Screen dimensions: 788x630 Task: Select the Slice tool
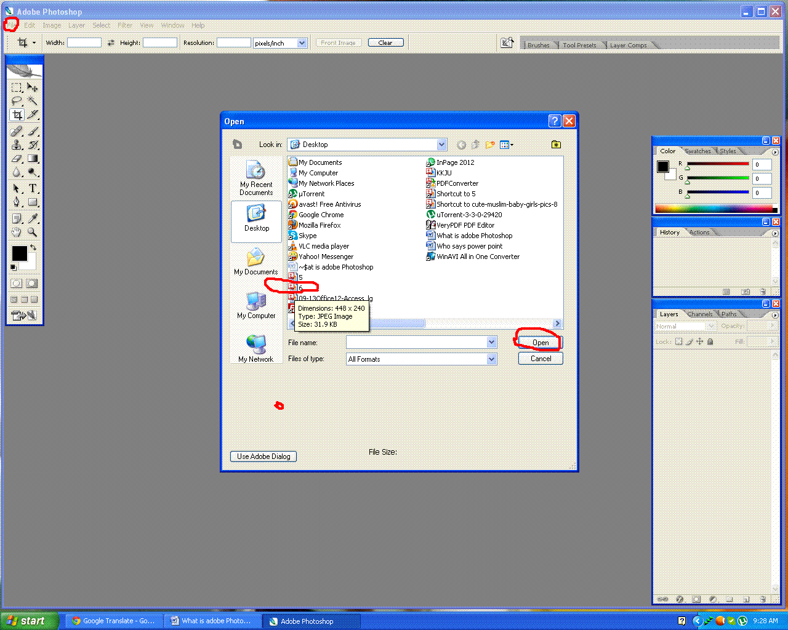(x=32, y=115)
